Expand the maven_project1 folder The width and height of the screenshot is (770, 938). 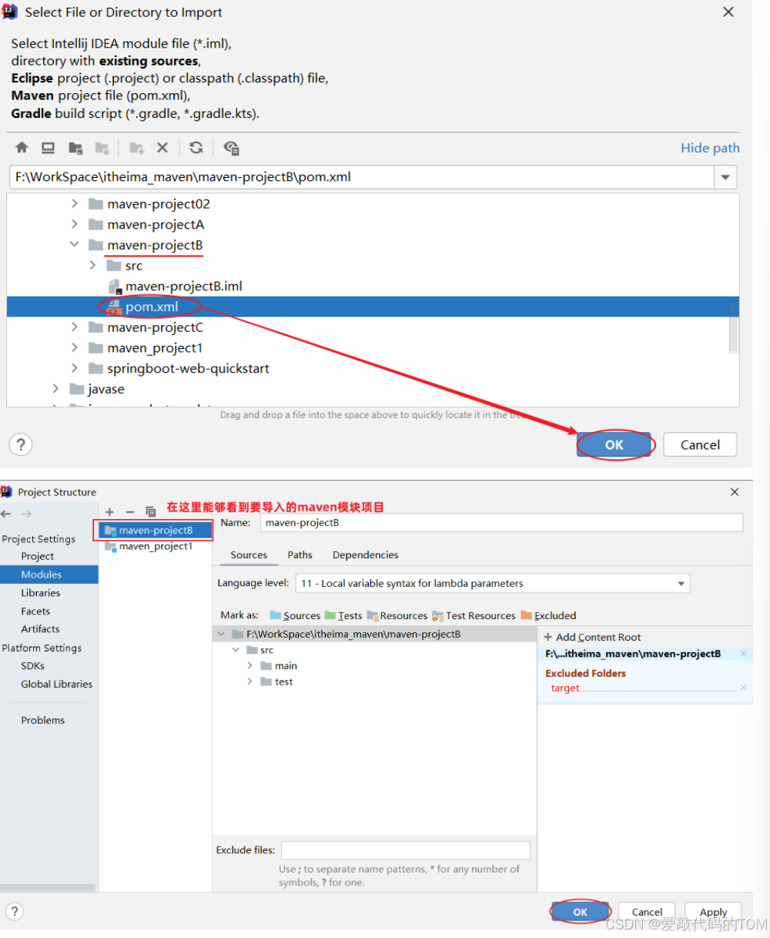pyautogui.click(x=74, y=348)
